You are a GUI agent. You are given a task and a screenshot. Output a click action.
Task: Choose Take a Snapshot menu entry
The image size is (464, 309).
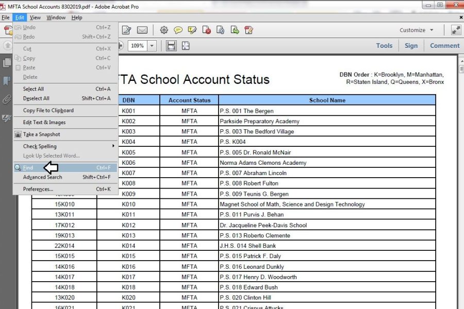tap(65, 134)
